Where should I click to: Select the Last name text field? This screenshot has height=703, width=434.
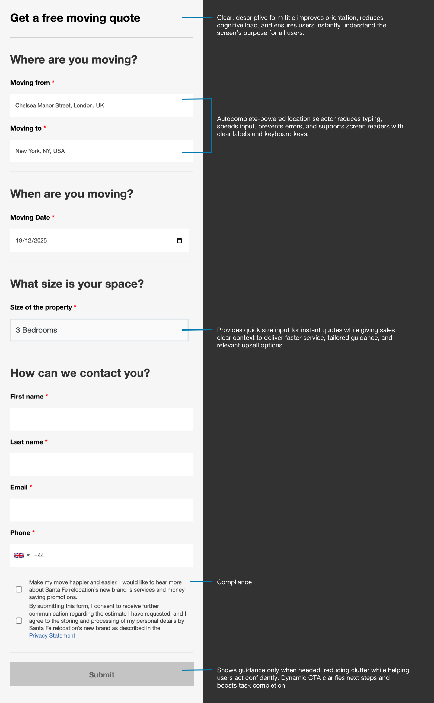click(x=102, y=465)
